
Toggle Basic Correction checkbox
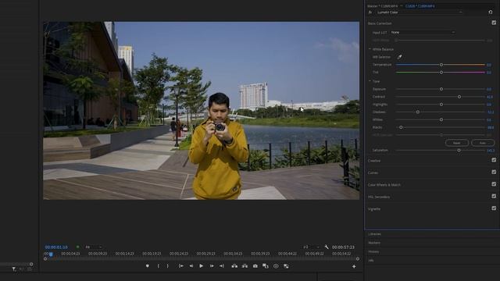(x=494, y=23)
